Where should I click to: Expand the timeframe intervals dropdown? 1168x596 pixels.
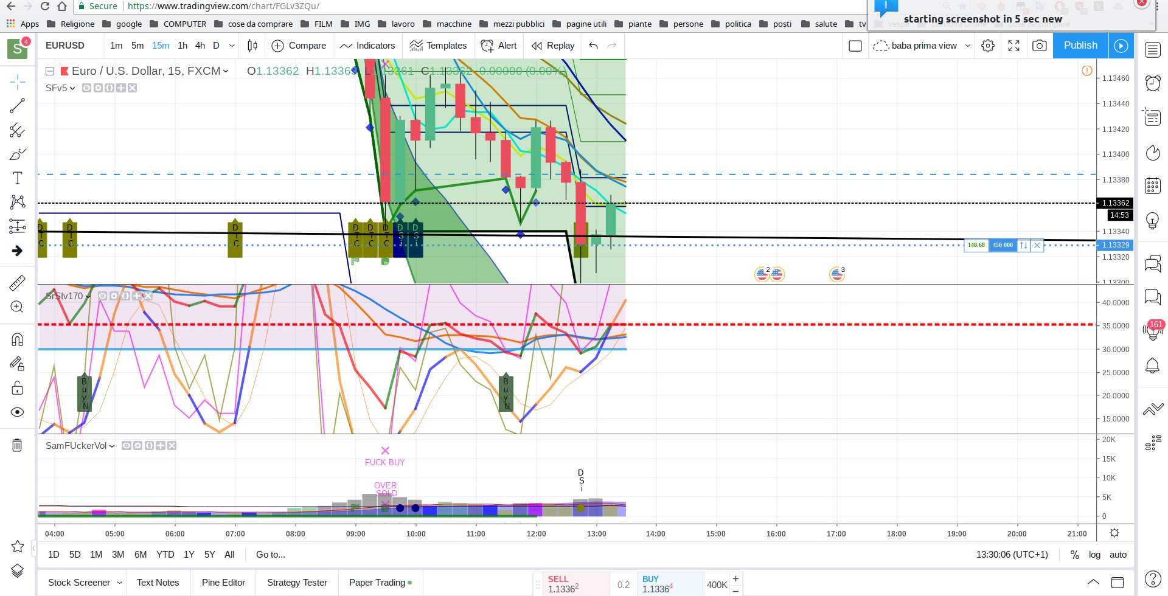point(232,46)
